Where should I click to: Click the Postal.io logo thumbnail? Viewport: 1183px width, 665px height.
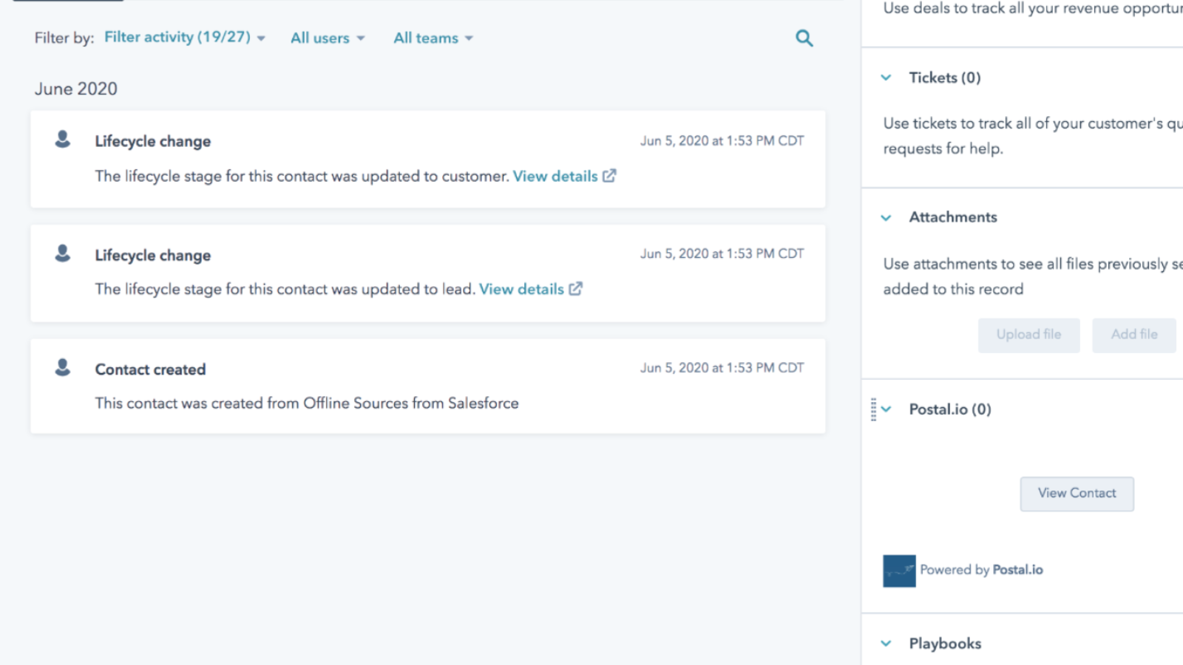[898, 570]
